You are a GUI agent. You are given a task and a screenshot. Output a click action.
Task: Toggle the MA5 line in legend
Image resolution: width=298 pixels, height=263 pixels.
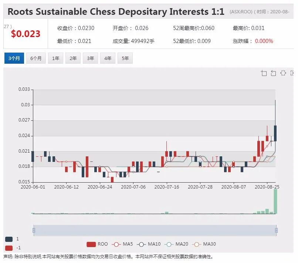coord(122,244)
